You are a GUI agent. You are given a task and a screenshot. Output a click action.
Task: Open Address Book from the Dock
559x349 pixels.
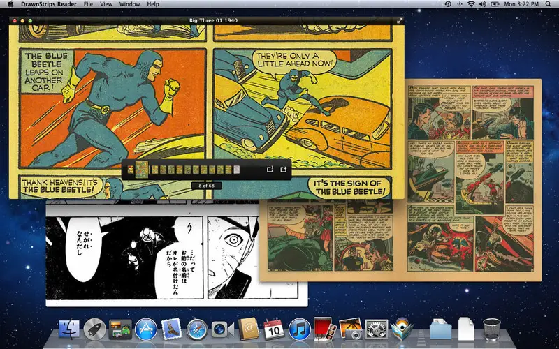[249, 329]
